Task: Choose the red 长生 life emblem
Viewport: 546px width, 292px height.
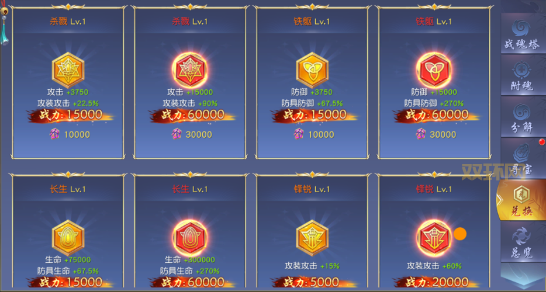Action: [x=190, y=238]
